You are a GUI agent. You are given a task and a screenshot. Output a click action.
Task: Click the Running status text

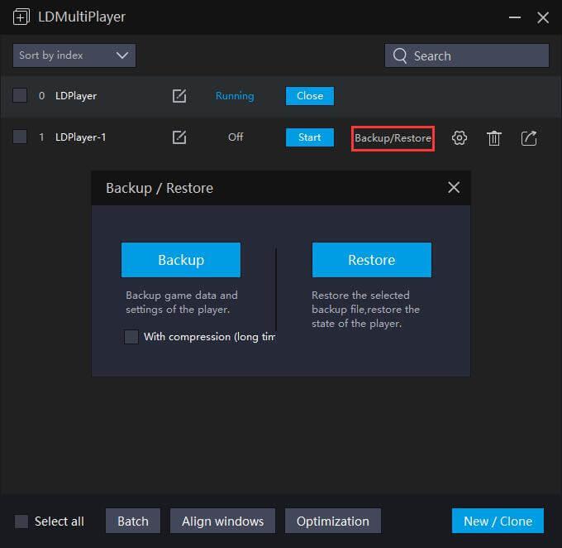click(235, 96)
